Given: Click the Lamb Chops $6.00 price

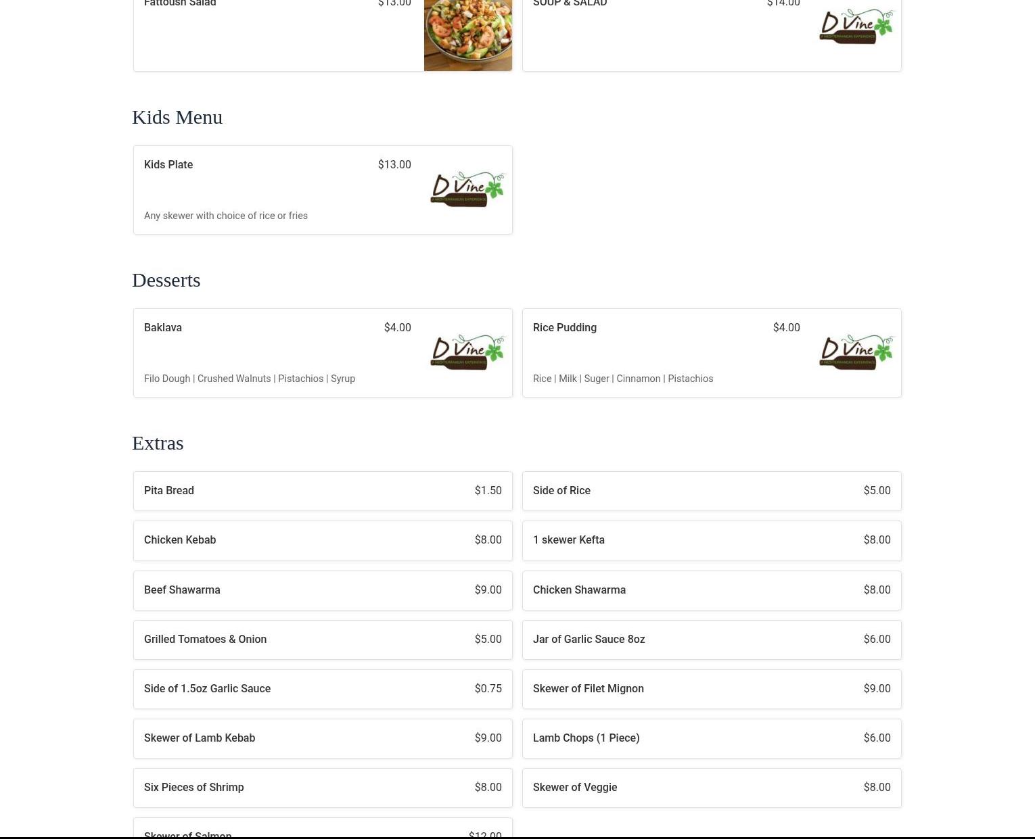Looking at the screenshot, I should [x=877, y=738].
